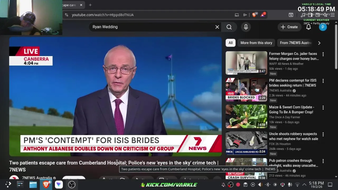Show more filter chips with right chevron
The width and height of the screenshot is (338, 190).
[319, 43]
